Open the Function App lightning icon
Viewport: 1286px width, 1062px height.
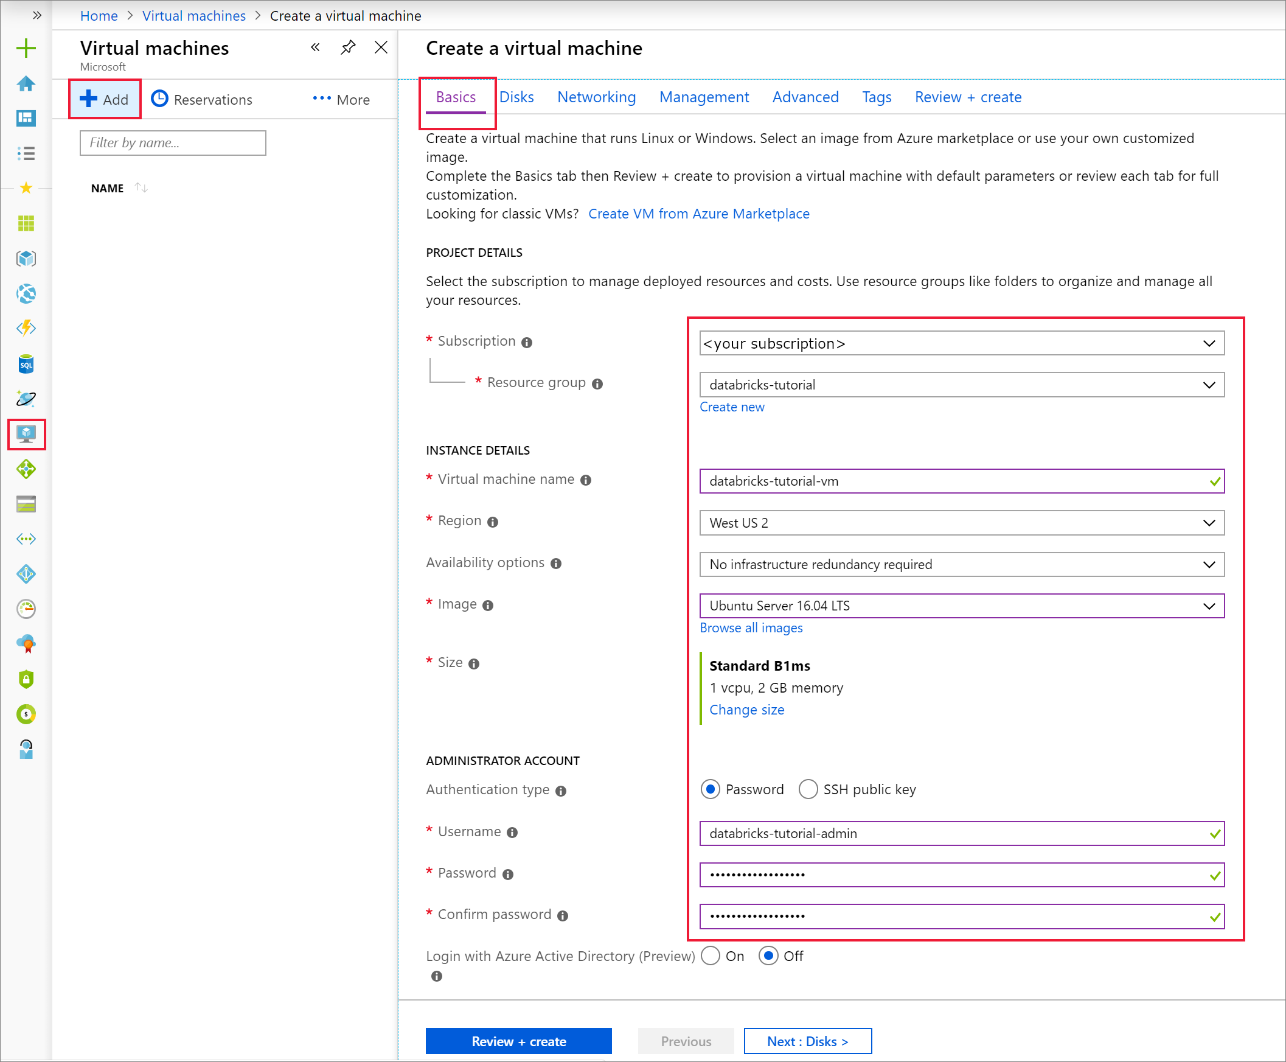(26, 329)
